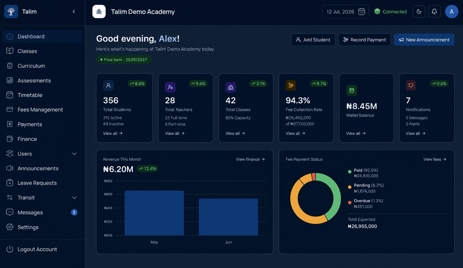Click the Talim tree logo icon
Screen dimensions: 463x268
(11, 12)
